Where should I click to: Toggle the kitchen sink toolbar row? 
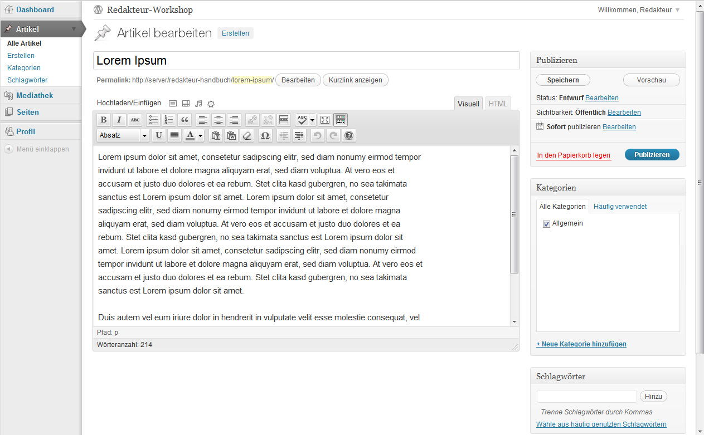341,120
